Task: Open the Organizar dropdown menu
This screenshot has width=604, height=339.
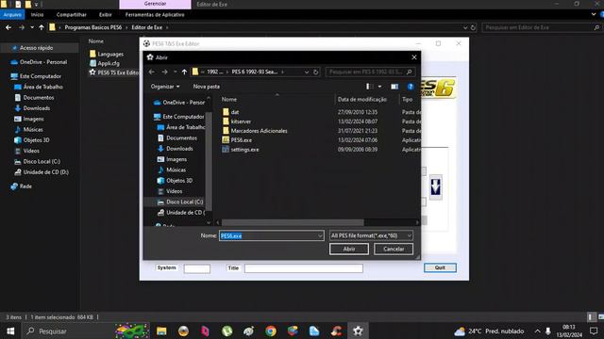Action: click(165, 87)
